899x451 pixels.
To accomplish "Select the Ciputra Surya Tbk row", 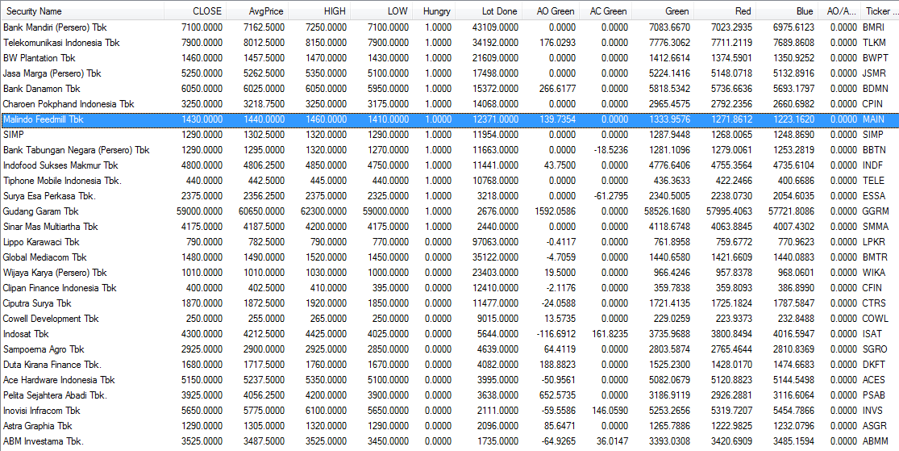I will [450, 303].
